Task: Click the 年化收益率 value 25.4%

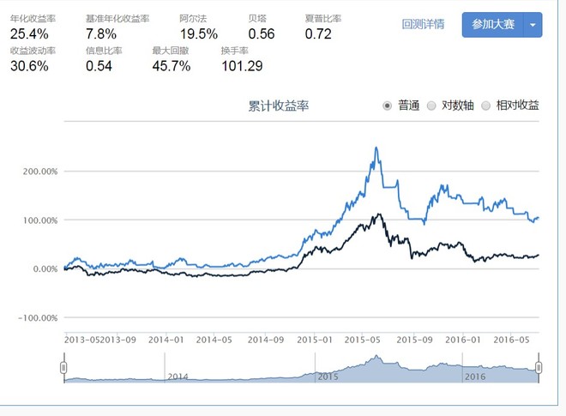Action: click(29, 34)
